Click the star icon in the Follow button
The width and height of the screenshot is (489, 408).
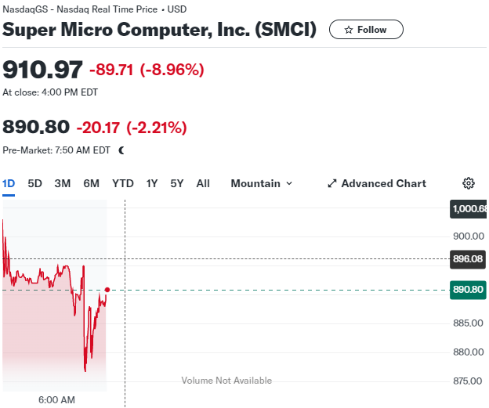pos(349,30)
